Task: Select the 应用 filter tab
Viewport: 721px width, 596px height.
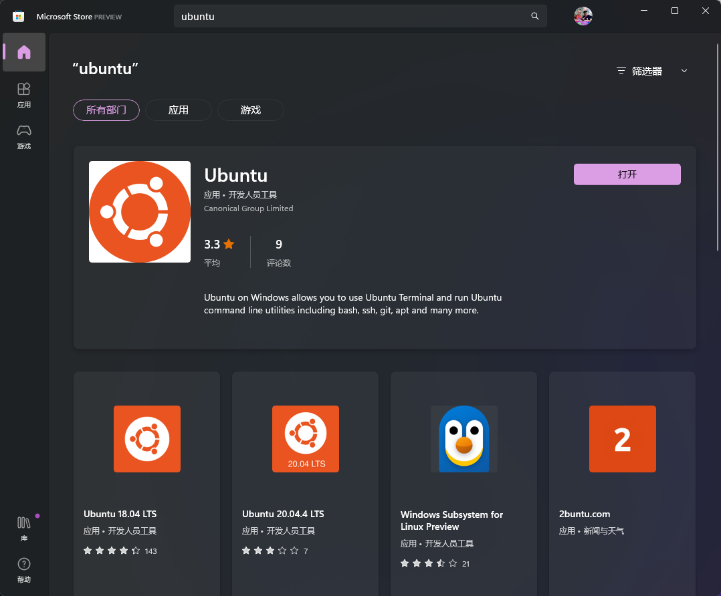Action: 179,110
